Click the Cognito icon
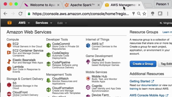This screenshot has height=97, width=172. click(88, 87)
